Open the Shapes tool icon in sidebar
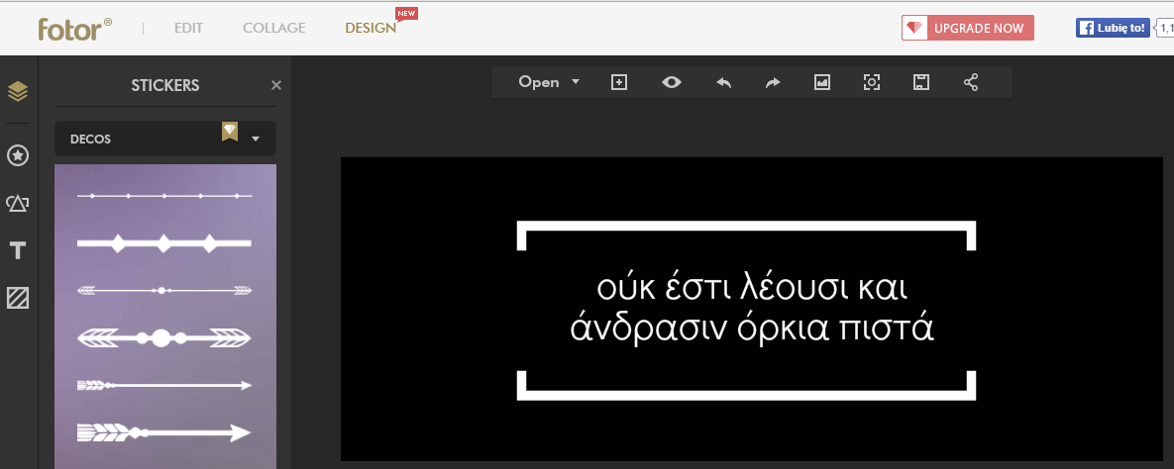The width and height of the screenshot is (1174, 469). coord(18,203)
